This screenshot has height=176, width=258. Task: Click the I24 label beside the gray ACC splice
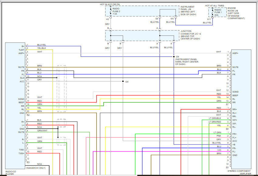(127, 82)
